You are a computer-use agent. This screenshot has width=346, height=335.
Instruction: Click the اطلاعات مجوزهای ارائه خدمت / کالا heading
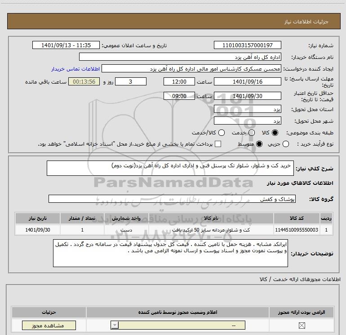[300, 279]
